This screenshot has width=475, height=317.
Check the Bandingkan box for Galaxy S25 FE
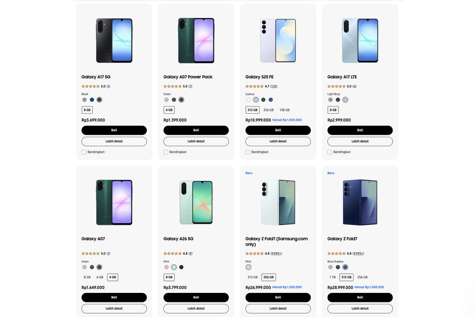coord(248,152)
